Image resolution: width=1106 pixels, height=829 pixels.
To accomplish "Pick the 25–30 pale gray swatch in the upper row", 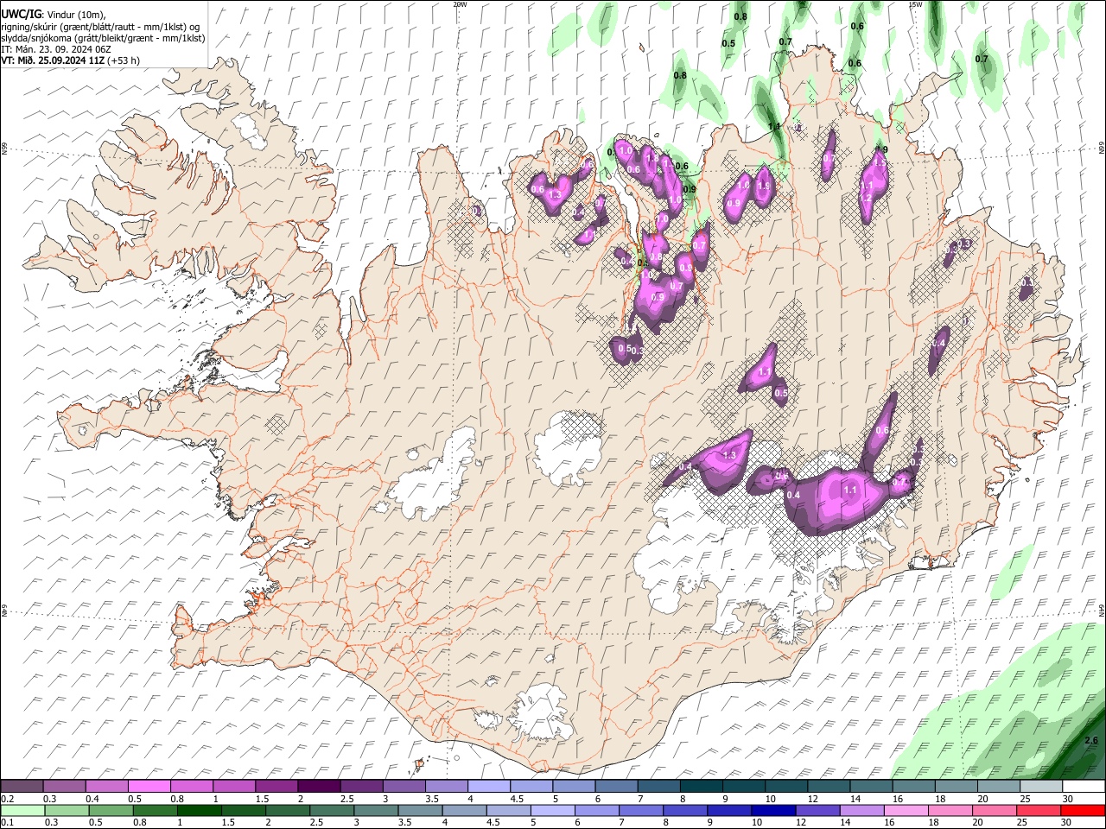I will (1040, 787).
